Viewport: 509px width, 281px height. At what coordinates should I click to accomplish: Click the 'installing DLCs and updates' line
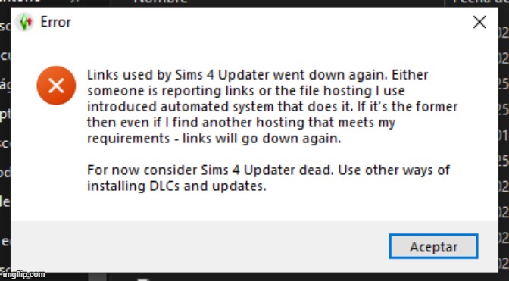point(176,186)
